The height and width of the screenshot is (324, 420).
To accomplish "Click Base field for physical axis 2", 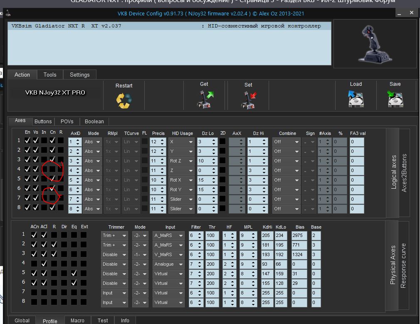I will pyautogui.click(x=316, y=245).
